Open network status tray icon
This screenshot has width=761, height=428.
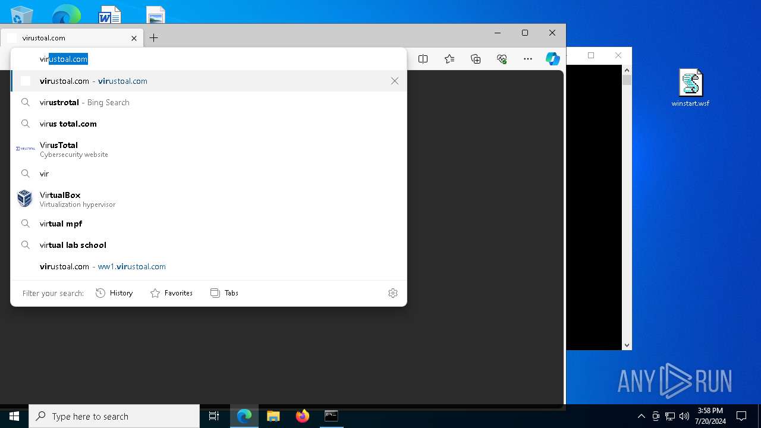[670, 416]
